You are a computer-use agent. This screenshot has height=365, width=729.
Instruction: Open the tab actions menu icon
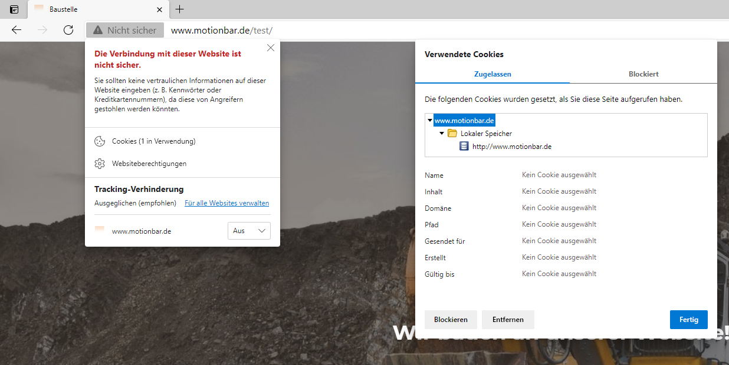coord(14,9)
